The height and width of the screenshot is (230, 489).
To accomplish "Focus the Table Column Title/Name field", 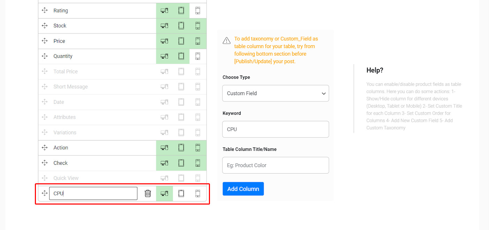I will point(276,165).
